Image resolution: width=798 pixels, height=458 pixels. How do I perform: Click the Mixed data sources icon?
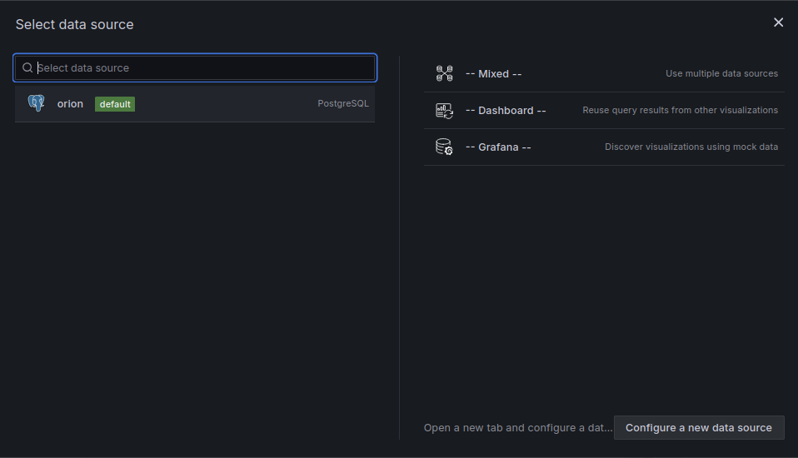(x=444, y=73)
